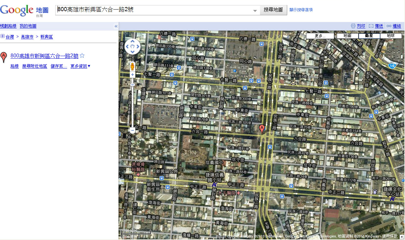Click the envelope icon beside 傳送

tap(371, 26)
